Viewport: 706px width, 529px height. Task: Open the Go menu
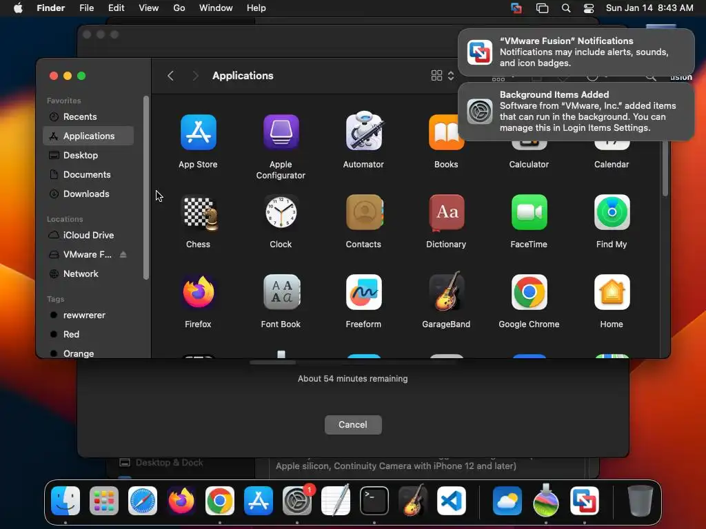[179, 8]
